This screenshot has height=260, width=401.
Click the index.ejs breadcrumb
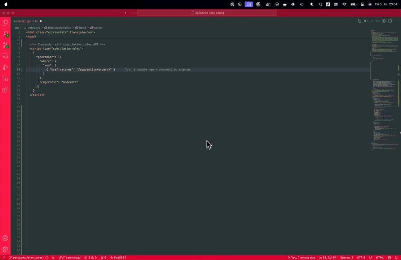pos(34,28)
